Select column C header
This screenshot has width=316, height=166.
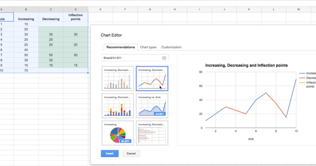[51, 9]
